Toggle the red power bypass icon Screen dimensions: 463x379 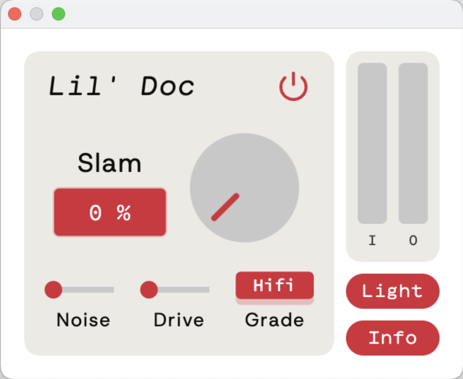click(x=293, y=86)
